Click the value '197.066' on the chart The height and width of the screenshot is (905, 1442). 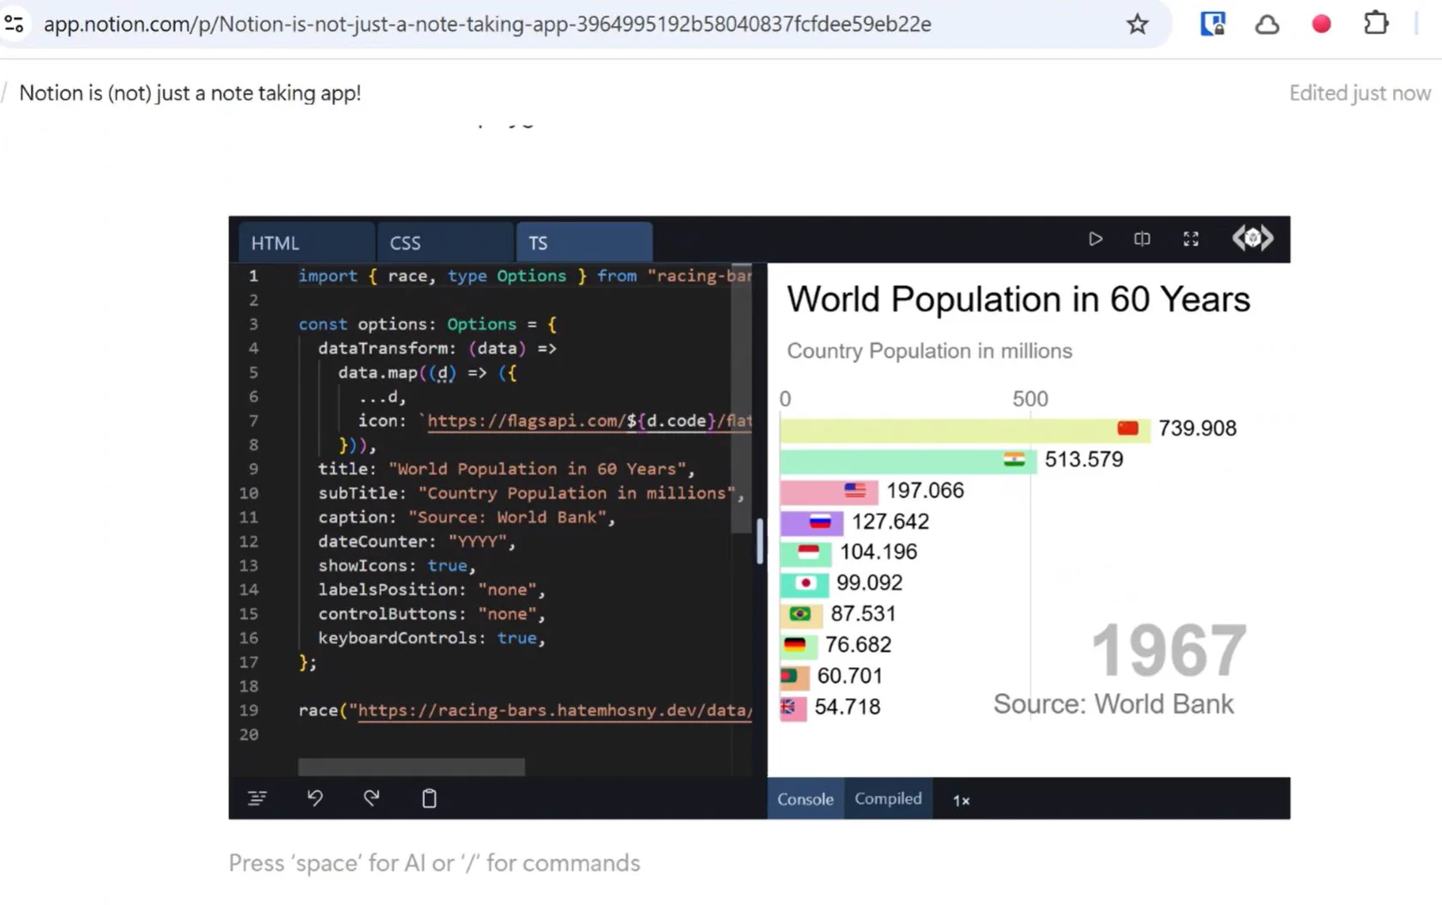click(x=926, y=491)
